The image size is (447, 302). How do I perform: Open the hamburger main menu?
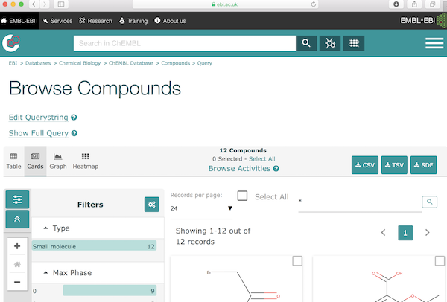tap(434, 43)
